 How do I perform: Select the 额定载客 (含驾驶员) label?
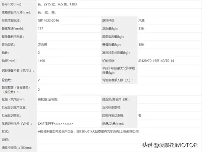(x=16, y=90)
